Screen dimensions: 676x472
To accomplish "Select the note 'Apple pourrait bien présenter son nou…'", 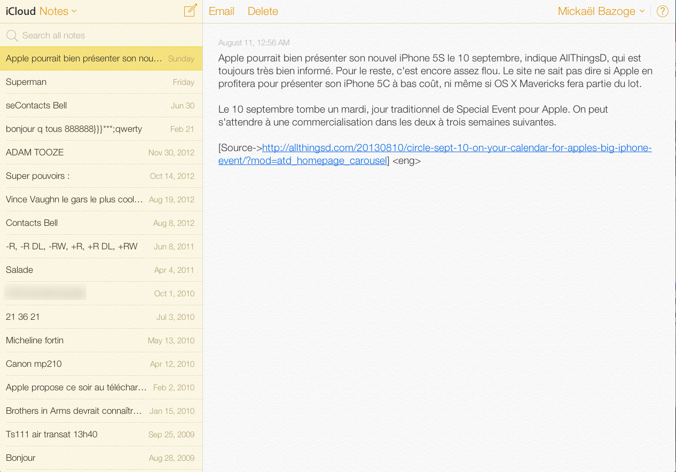I will [x=101, y=59].
